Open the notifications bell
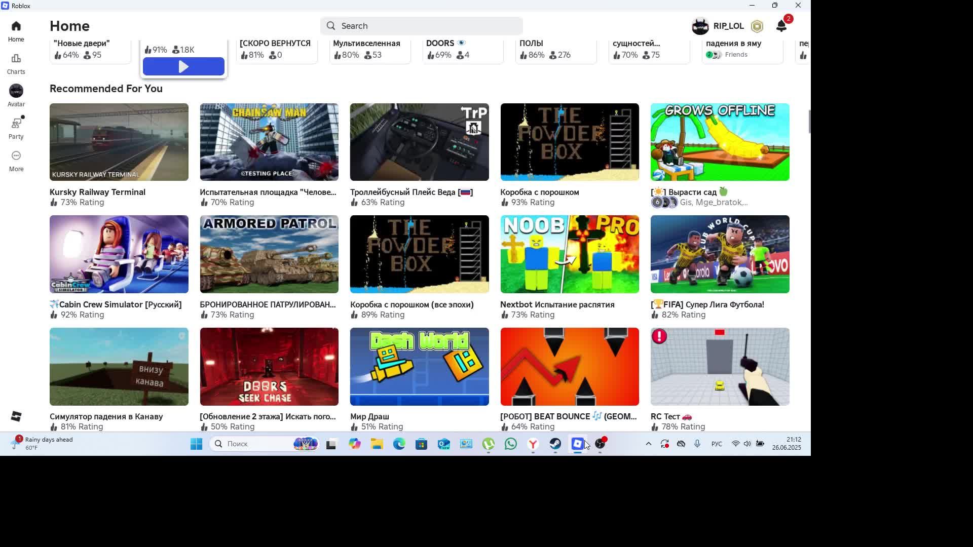Image resolution: width=973 pixels, height=547 pixels. click(x=781, y=26)
